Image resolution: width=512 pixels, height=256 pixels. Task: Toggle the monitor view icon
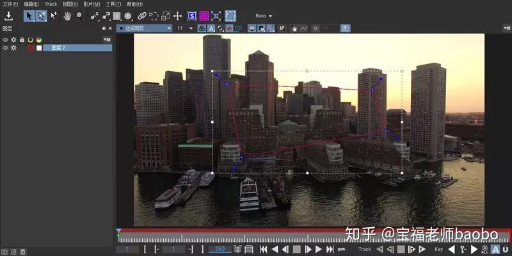(x=252, y=28)
